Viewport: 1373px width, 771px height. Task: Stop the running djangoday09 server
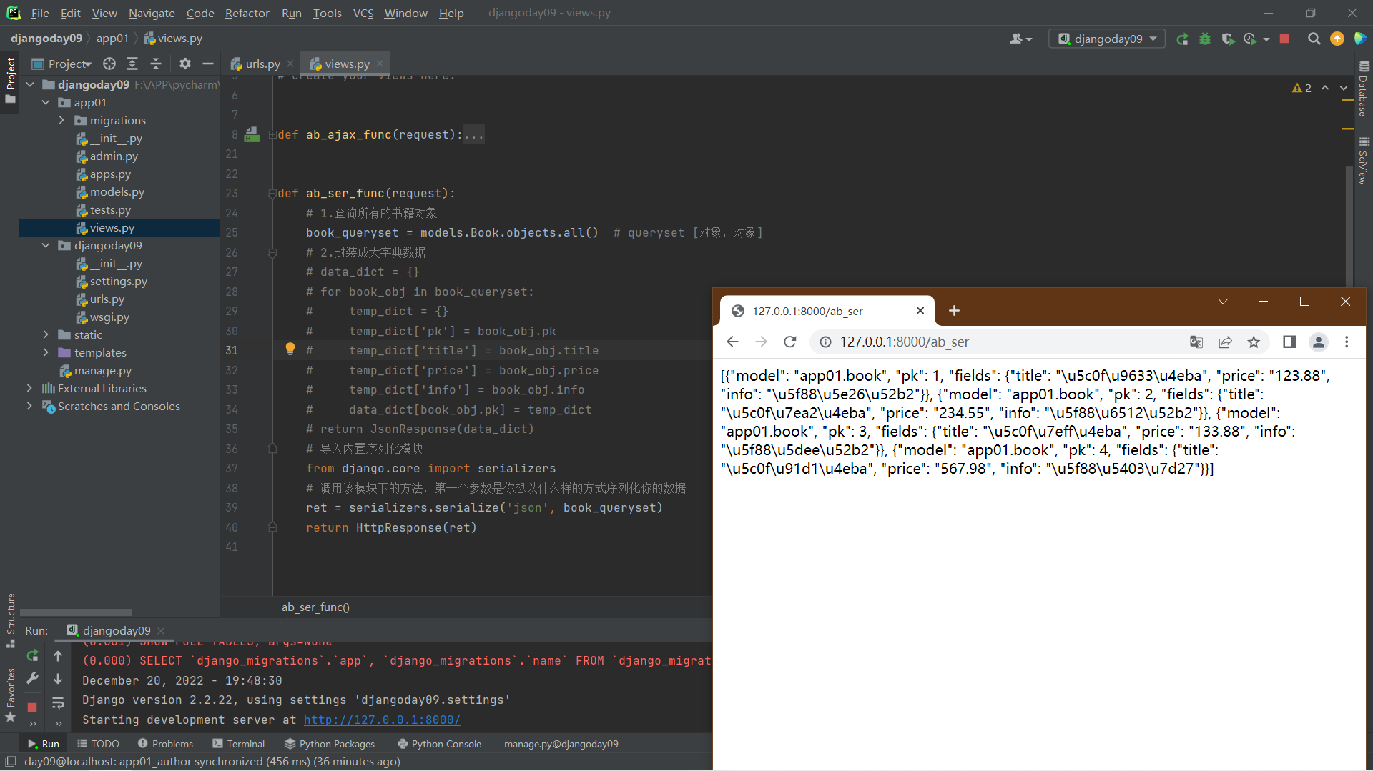(1284, 39)
